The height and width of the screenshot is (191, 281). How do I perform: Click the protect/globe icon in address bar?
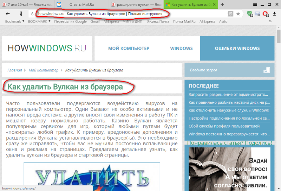pos(230,14)
